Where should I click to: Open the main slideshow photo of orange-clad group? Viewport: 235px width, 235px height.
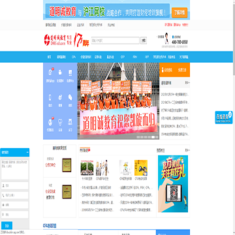[x=118, y=101]
